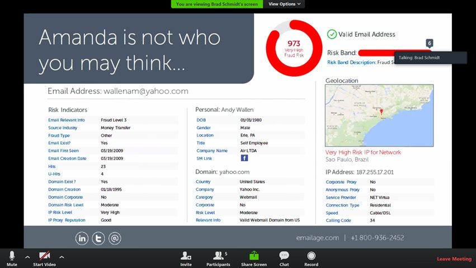Click 'Very High Risk IP for Network' text
The image size is (476, 268).
click(x=363, y=152)
